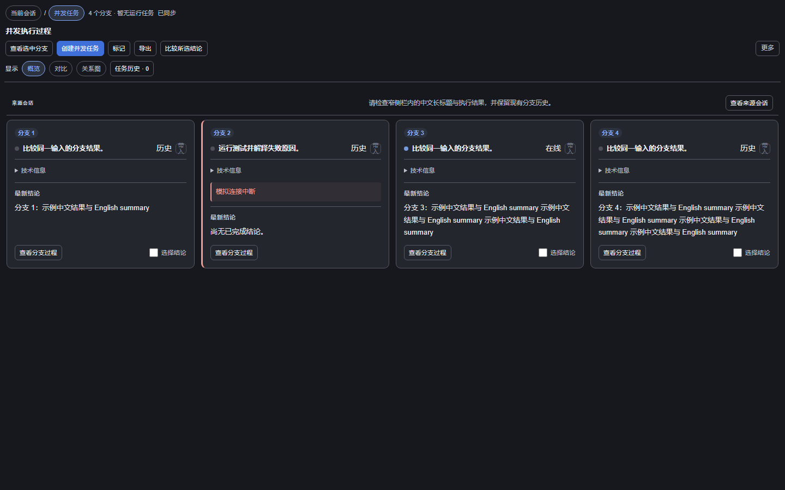Switch to the 关系图 view

[x=91, y=69]
